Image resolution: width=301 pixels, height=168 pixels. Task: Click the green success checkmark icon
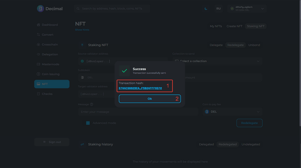coord(124,71)
